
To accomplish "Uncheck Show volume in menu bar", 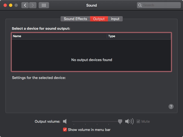I will [x=65, y=130].
